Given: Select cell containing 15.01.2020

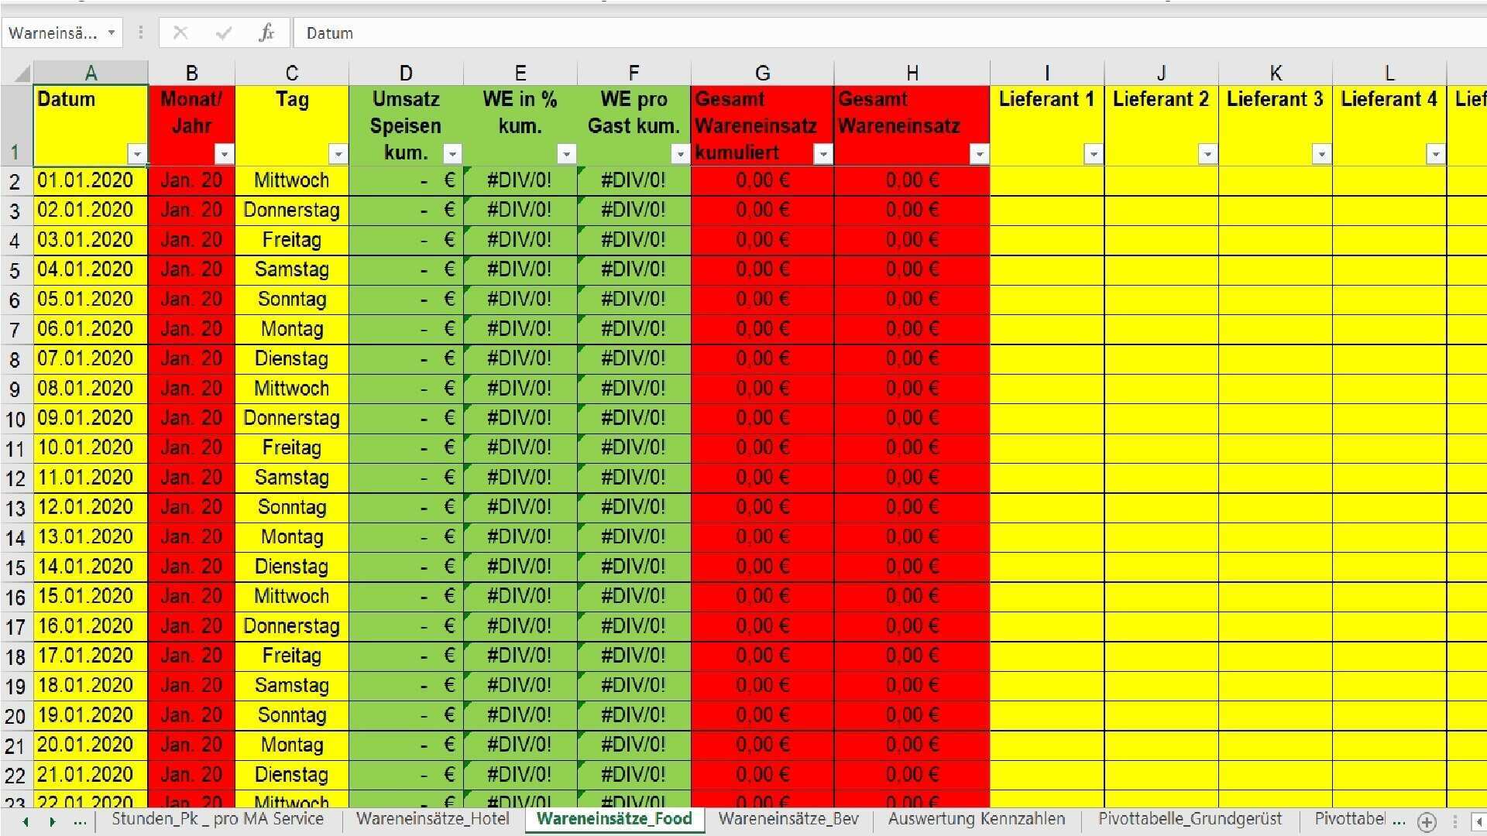Looking at the screenshot, I should pyautogui.click(x=86, y=597).
